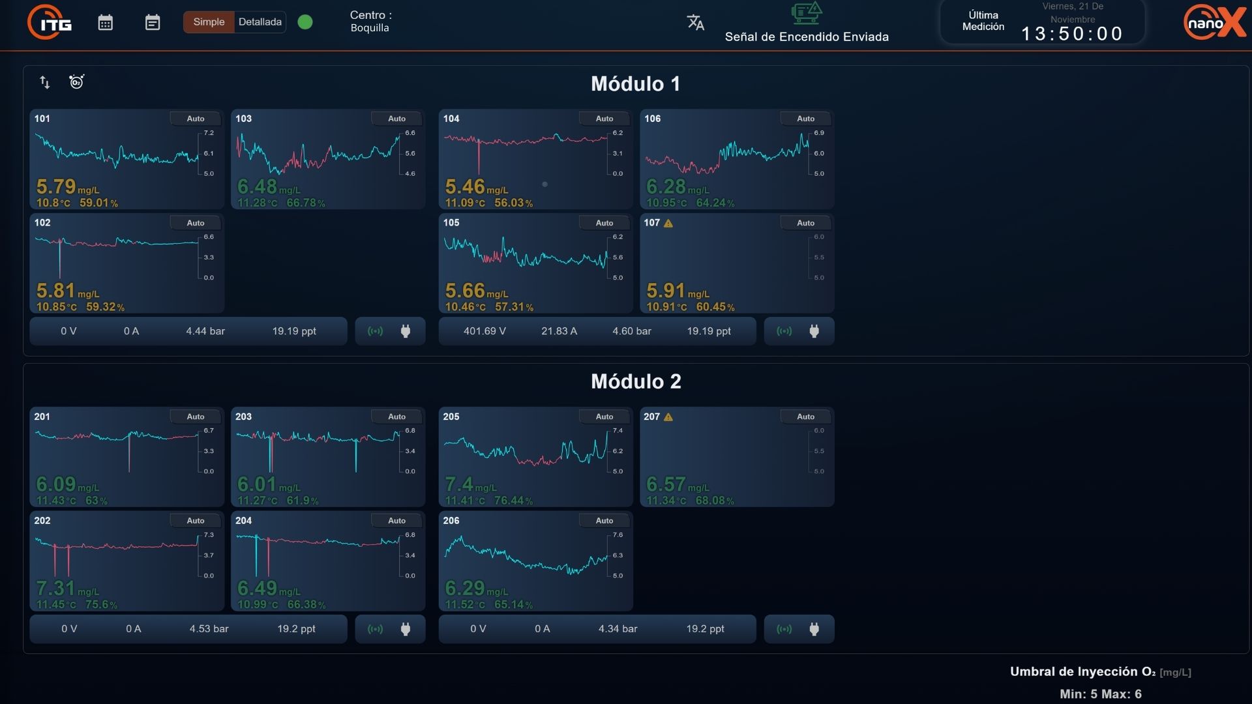Click the generator signal icon in header

[x=806, y=13]
